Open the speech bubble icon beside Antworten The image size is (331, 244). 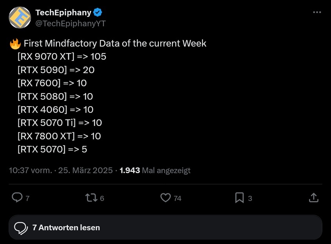[x=20, y=227]
